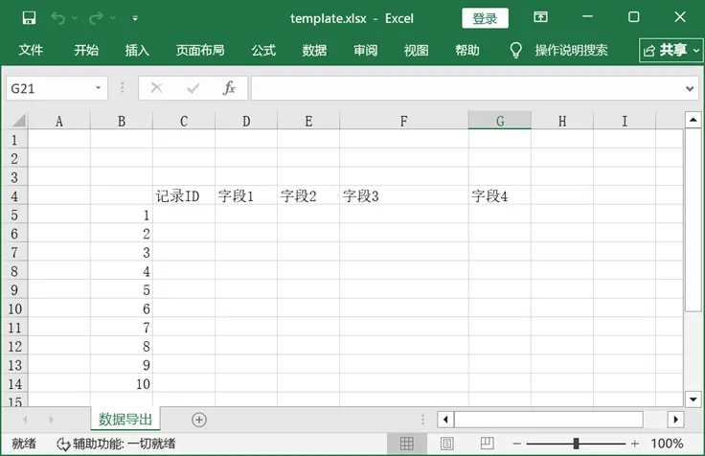Viewport: 705px width, 456px height.
Task: Click the accessibility checker status icon
Action: [63, 445]
